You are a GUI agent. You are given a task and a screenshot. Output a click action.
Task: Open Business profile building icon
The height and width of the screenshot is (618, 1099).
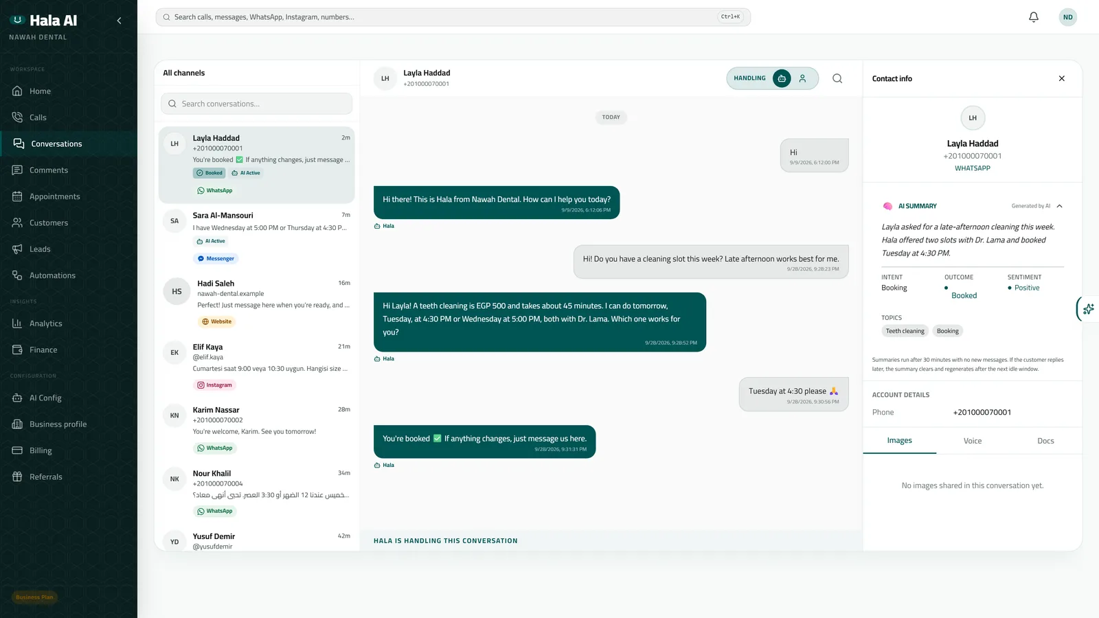point(17,424)
